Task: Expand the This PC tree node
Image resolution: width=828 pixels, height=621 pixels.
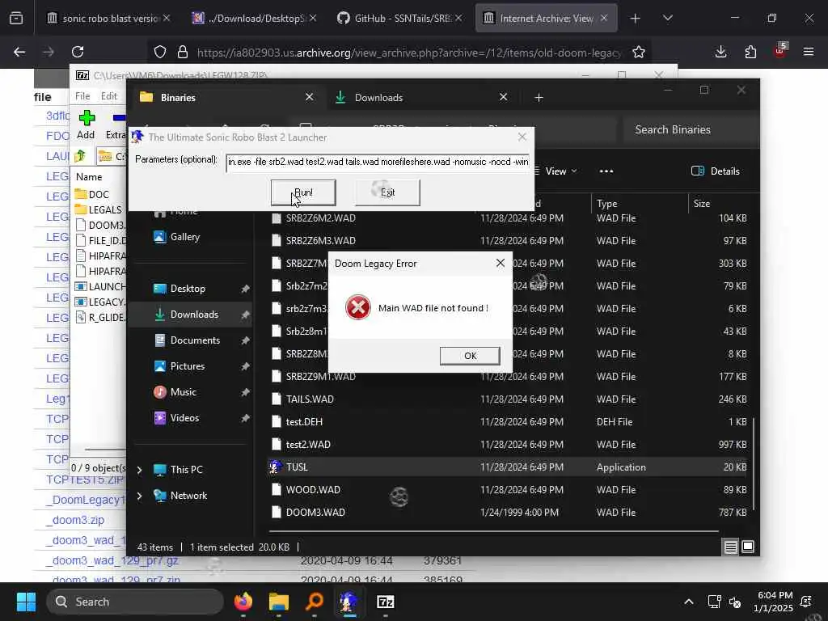Action: pyautogui.click(x=139, y=470)
